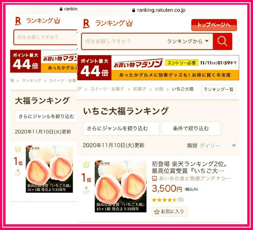This screenshot has height=230, width=253.
Task: Click the ランキング一覧 button
Action: click(x=218, y=90)
